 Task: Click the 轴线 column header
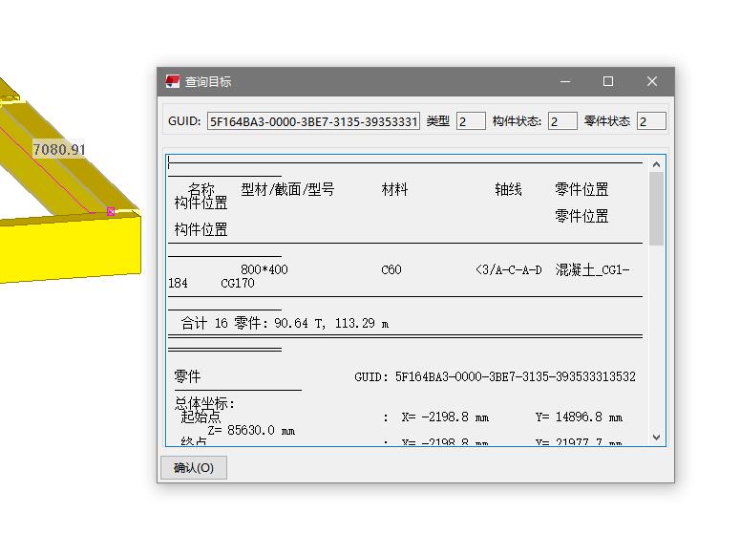(x=508, y=189)
